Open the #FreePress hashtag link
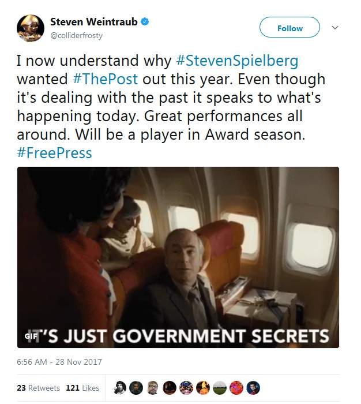Screen dimensions: 361x404 pyautogui.click(x=54, y=153)
